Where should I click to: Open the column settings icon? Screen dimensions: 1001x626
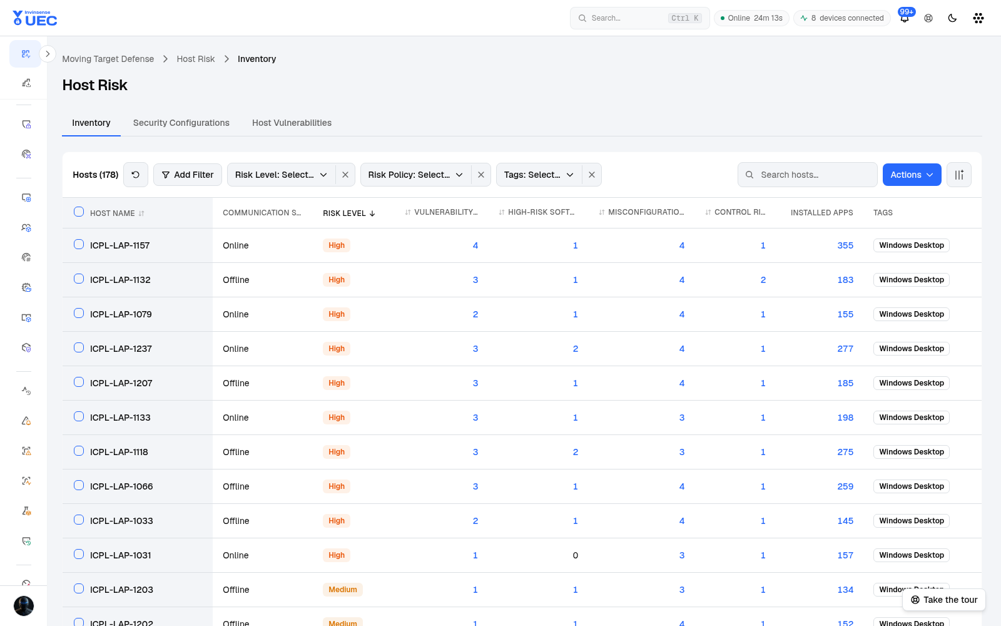[959, 175]
